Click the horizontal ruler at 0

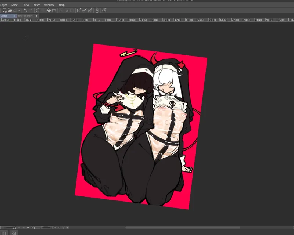[x=94, y=20]
